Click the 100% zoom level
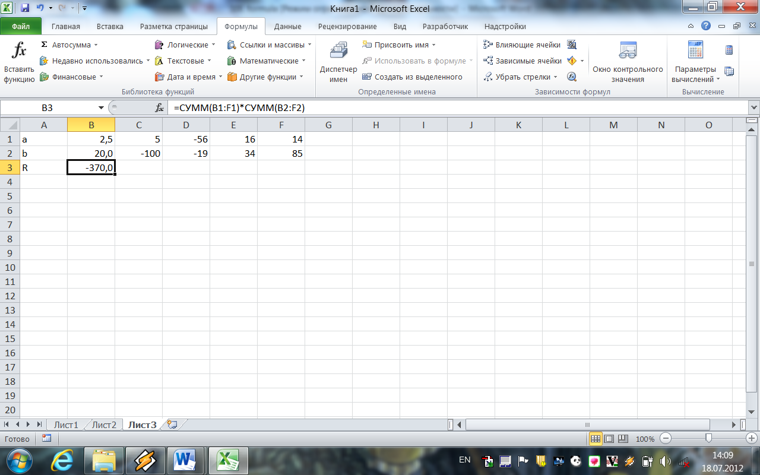Image resolution: width=760 pixels, height=475 pixels. pos(645,439)
